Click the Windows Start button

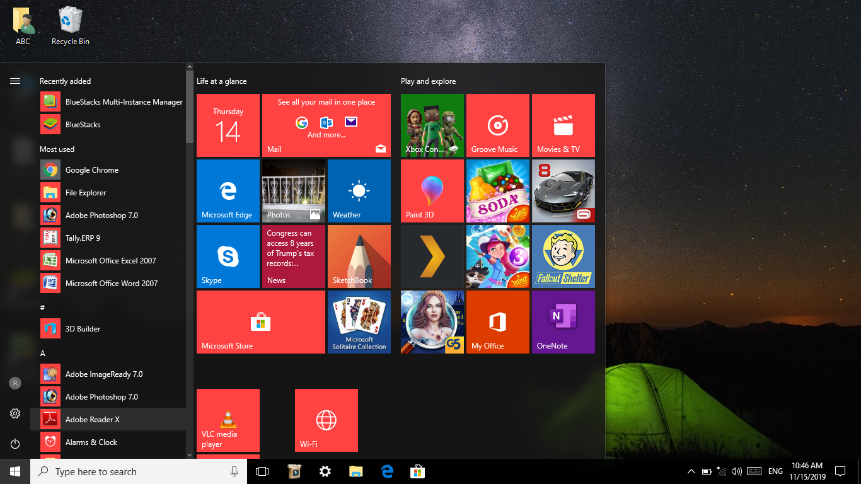click(15, 471)
